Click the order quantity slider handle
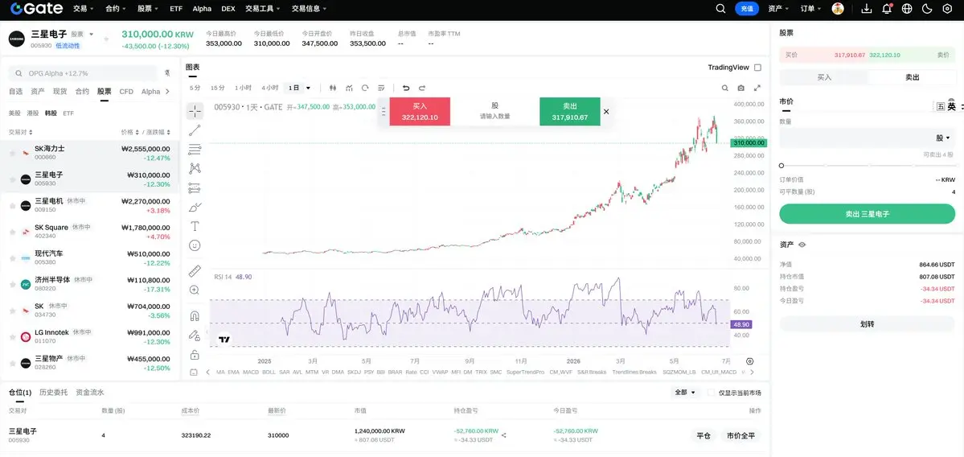964x457 pixels. pos(781,166)
